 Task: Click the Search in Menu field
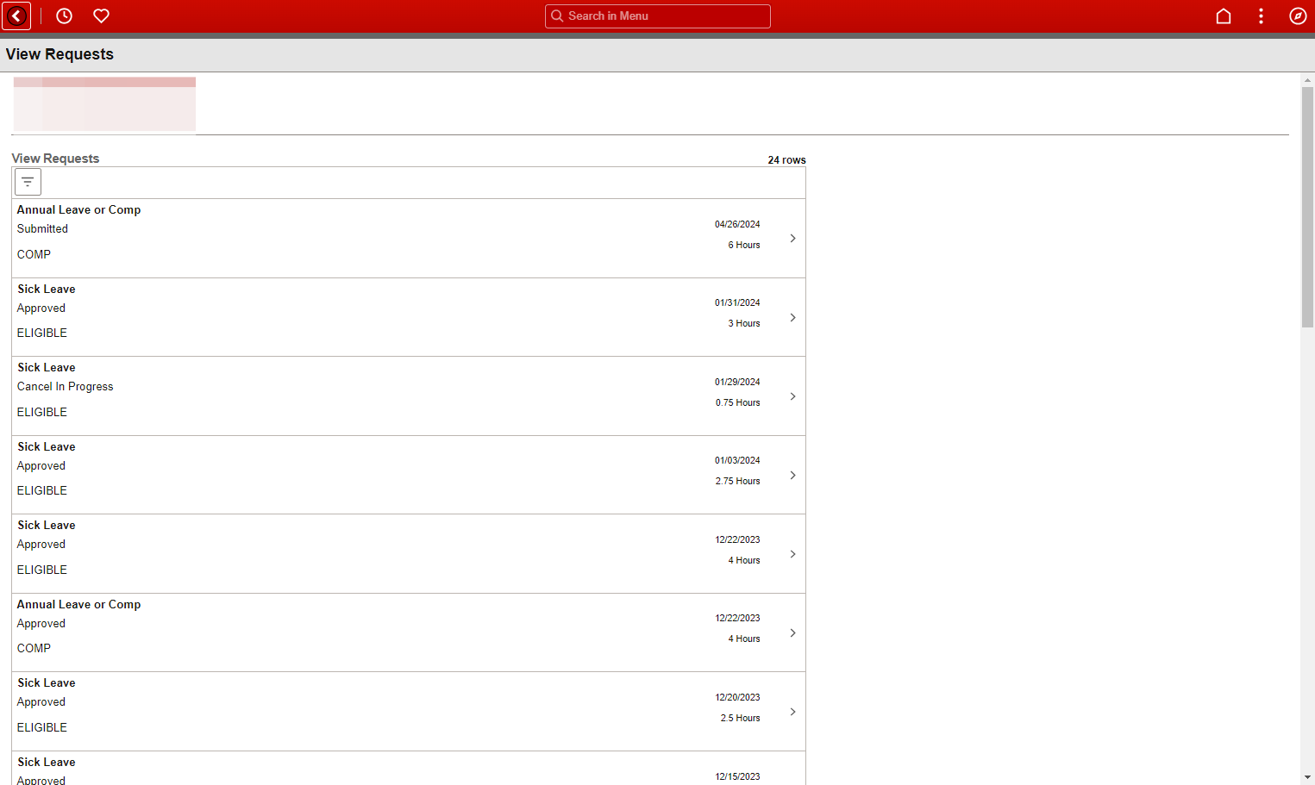658,16
